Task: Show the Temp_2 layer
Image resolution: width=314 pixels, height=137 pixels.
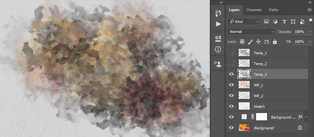Action: pyautogui.click(x=231, y=63)
